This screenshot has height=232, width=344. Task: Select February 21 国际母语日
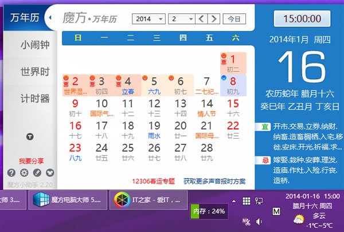[x=206, y=130]
